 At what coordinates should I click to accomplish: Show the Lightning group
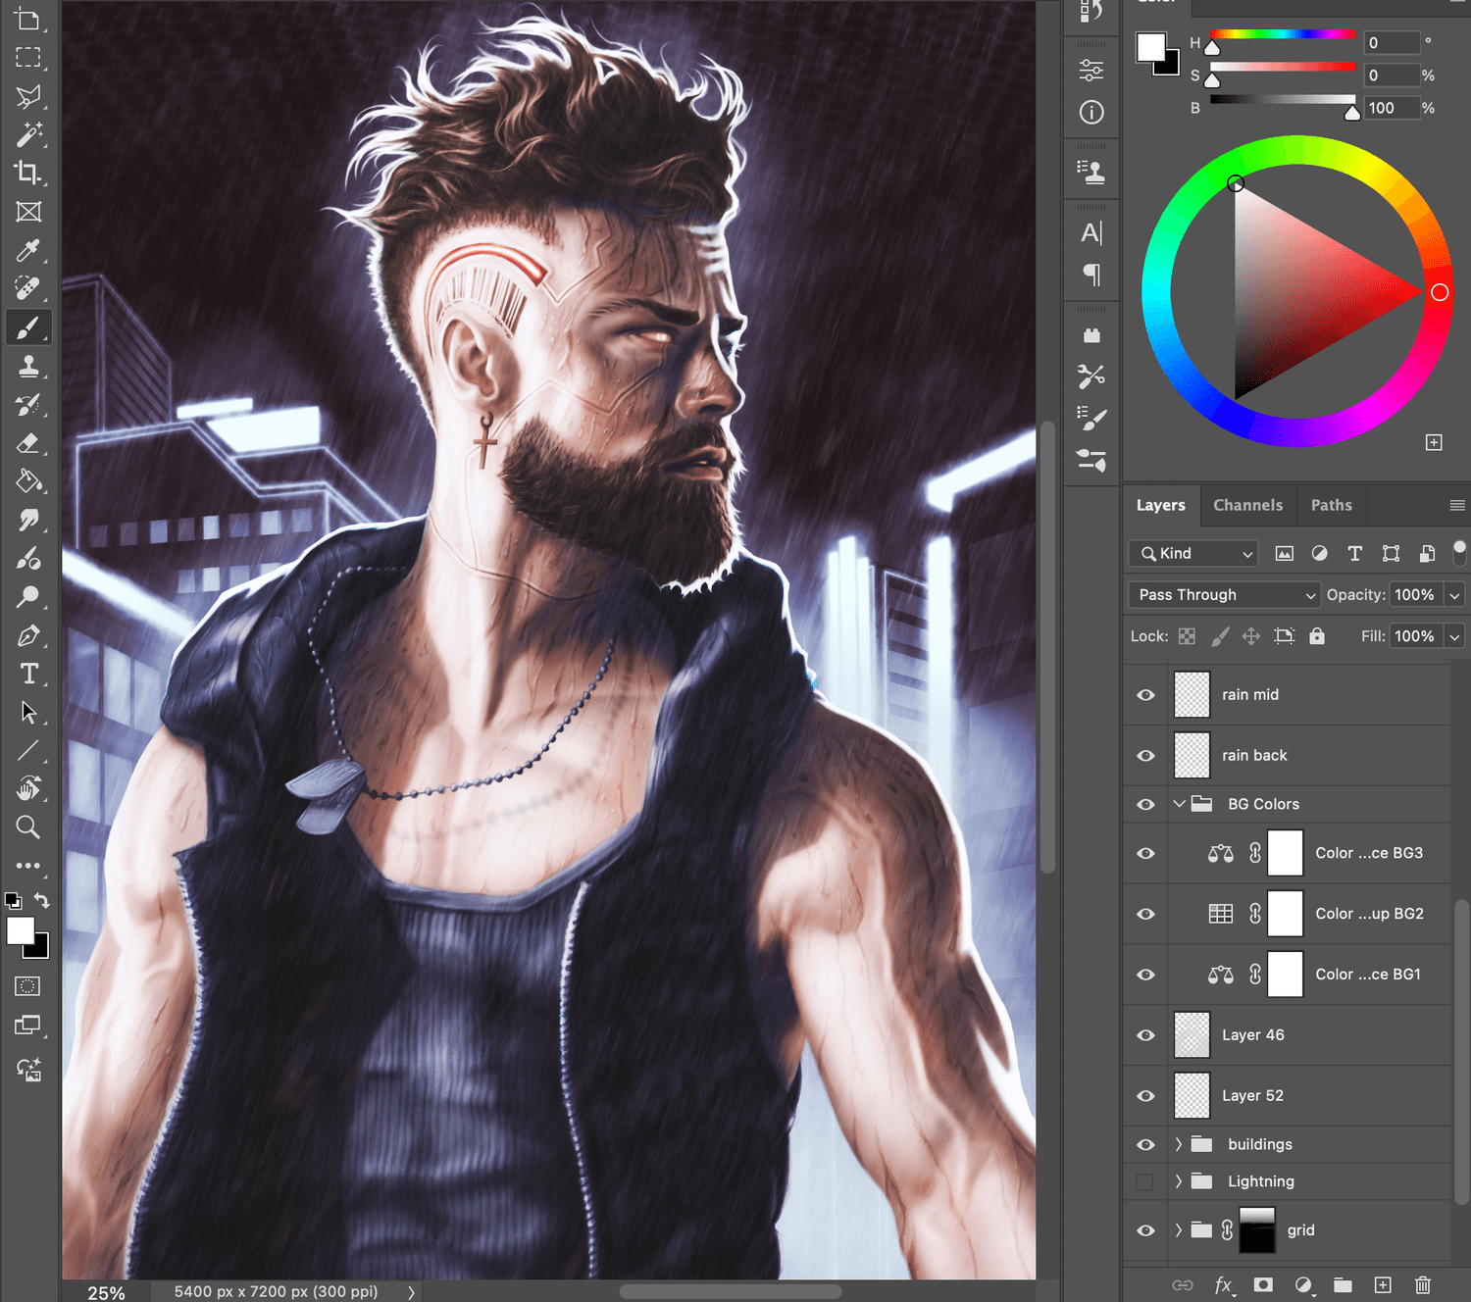point(1145,1181)
